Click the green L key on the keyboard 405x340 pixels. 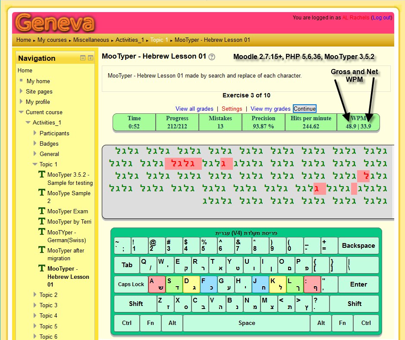pyautogui.click(x=295, y=284)
